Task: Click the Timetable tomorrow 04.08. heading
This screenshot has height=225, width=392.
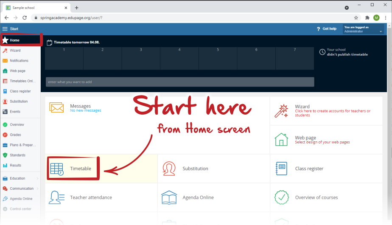Action: click(77, 42)
